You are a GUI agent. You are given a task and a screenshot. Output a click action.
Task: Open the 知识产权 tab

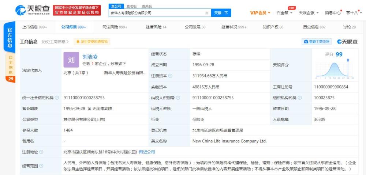(x=273, y=27)
